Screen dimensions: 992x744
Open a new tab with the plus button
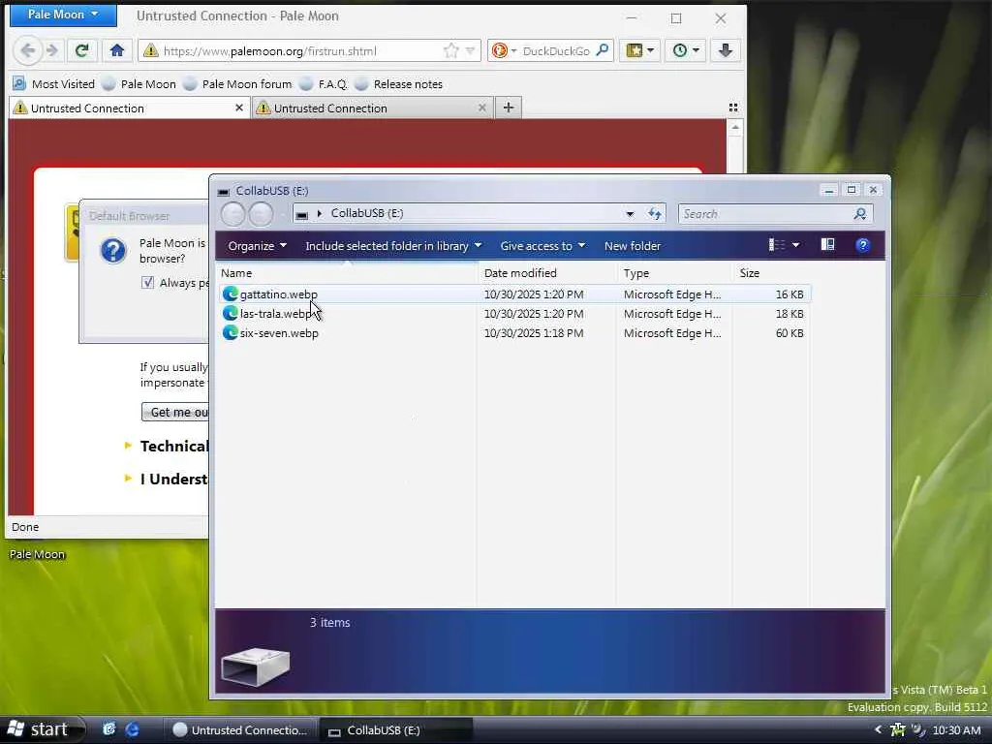(508, 108)
